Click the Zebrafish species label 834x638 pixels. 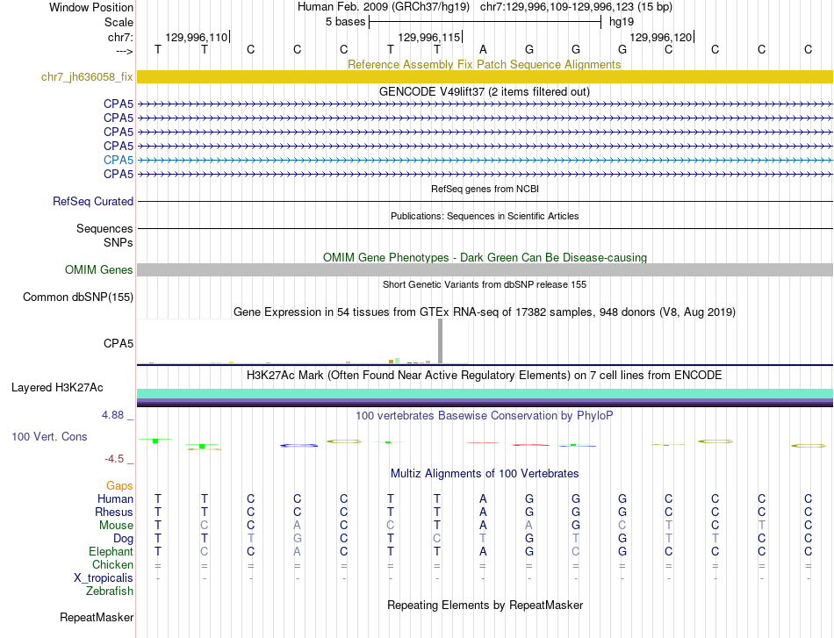[x=110, y=591]
